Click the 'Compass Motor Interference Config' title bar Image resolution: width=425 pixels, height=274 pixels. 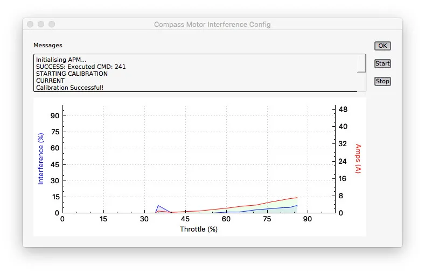(212, 24)
